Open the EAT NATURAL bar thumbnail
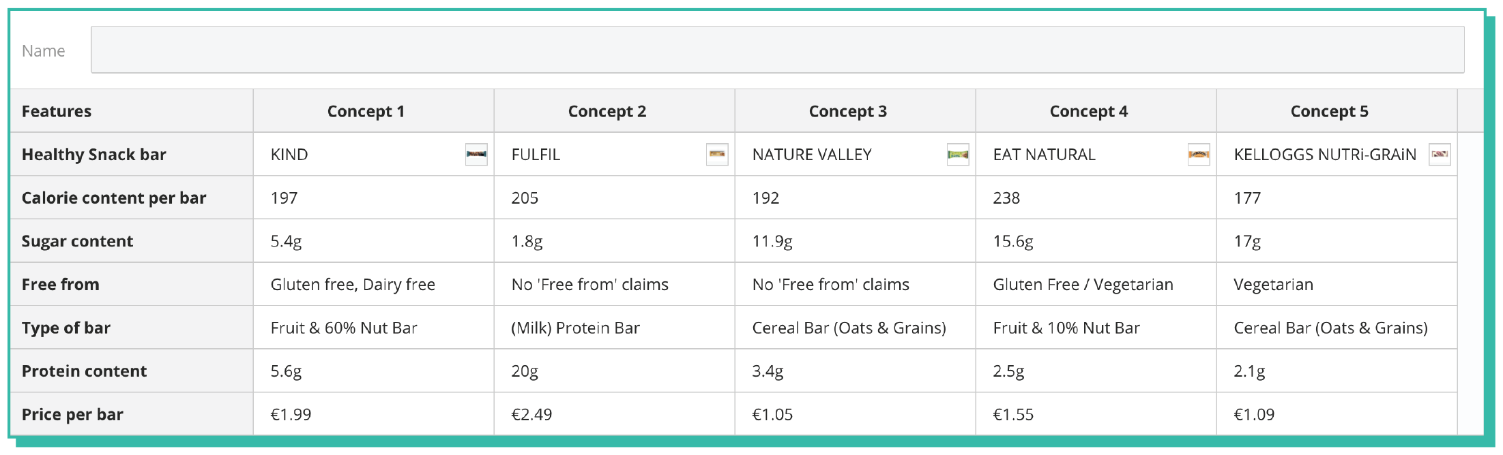Screen dimensions: 1503x455 coord(1199,155)
